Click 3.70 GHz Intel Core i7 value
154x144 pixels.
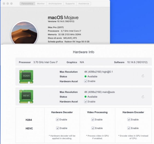coord(45,62)
